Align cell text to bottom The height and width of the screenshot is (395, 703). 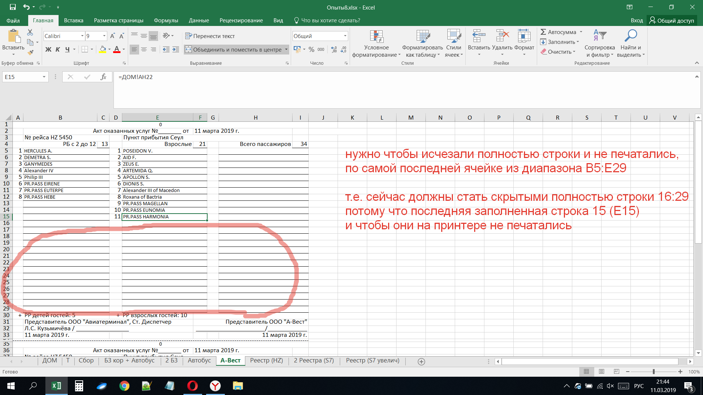(153, 36)
